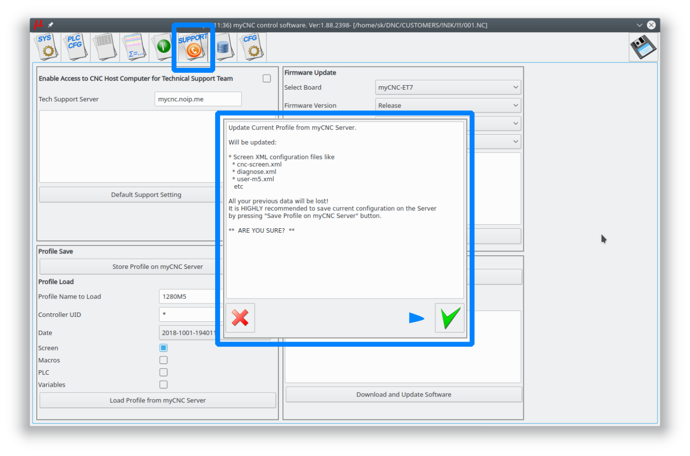Cancel update with the red X
Image resolution: width=690 pixels, height=456 pixels.
click(240, 318)
